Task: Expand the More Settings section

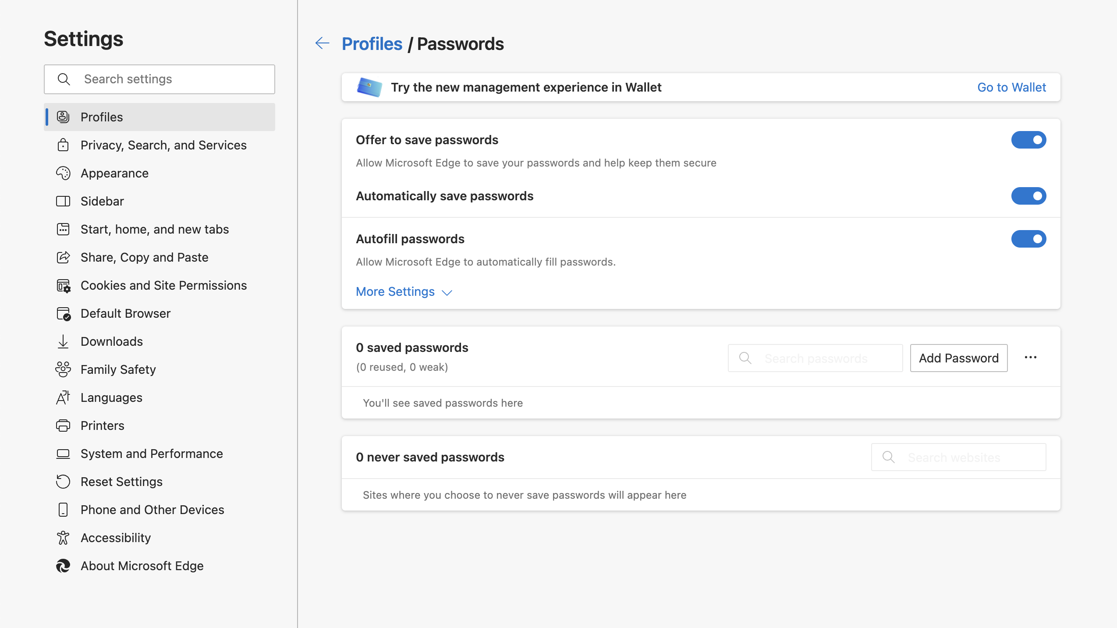Action: point(404,291)
